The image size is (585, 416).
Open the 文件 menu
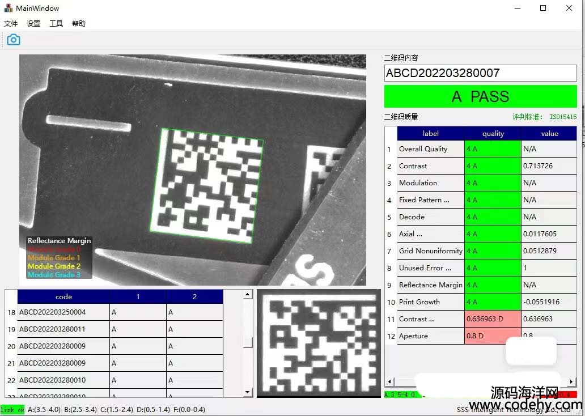[11, 23]
